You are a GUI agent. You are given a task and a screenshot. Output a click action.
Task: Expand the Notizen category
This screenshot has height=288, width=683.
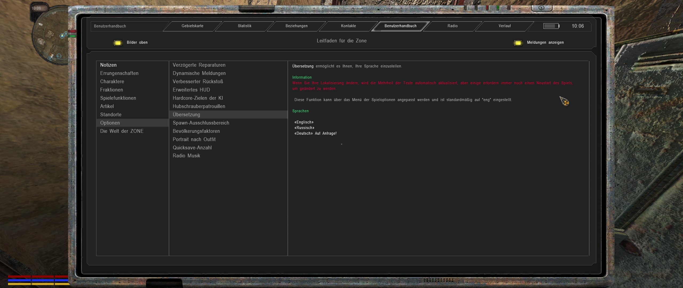(x=108, y=65)
